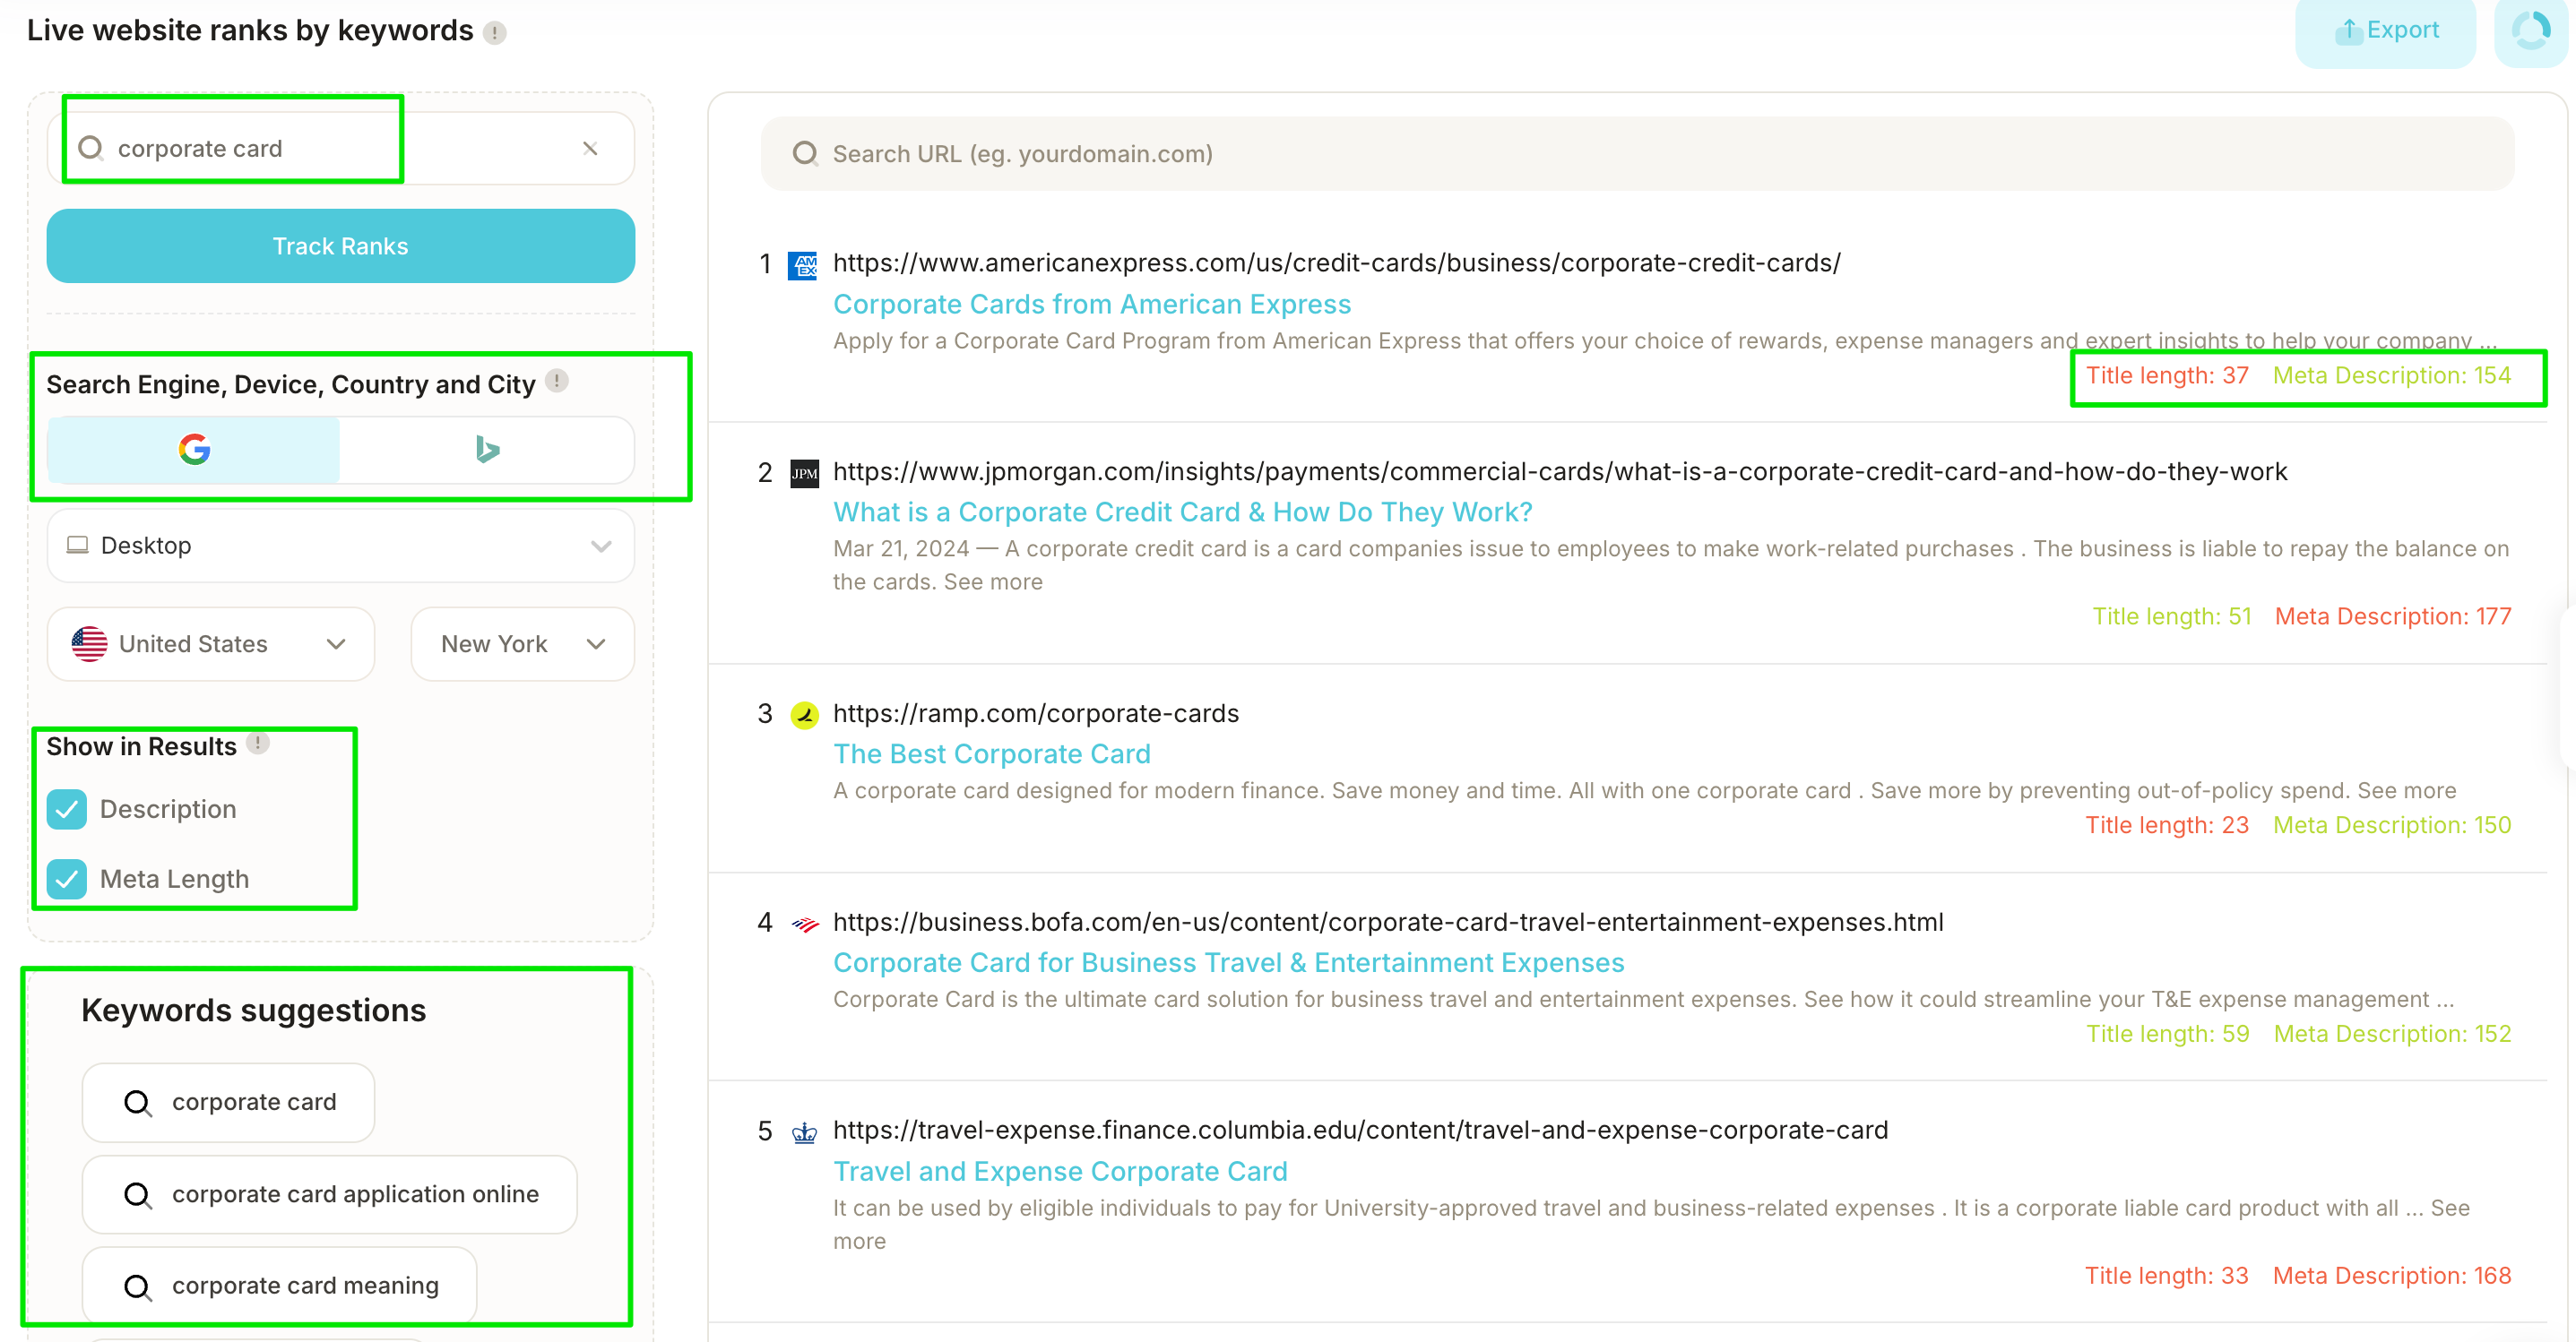Click the Ramp favicon
The image size is (2576, 1342).
(x=804, y=716)
